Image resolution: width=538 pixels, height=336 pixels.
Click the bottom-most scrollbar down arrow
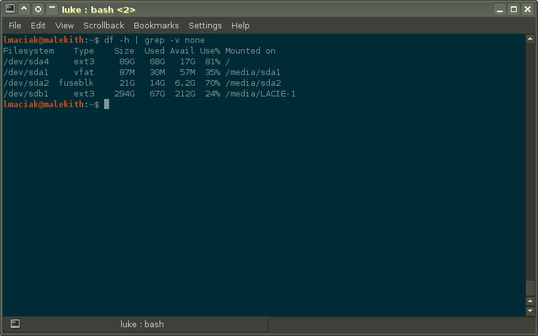tap(530, 311)
